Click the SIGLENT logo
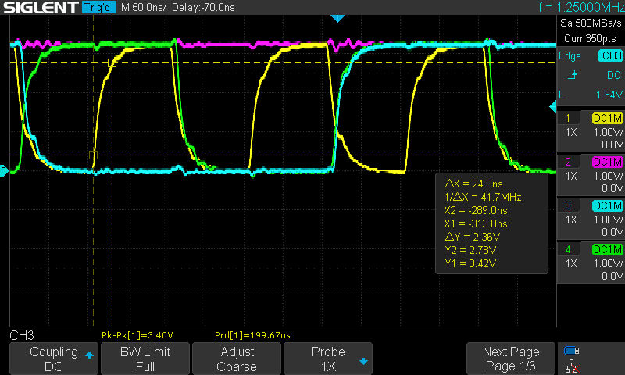 coord(40,8)
